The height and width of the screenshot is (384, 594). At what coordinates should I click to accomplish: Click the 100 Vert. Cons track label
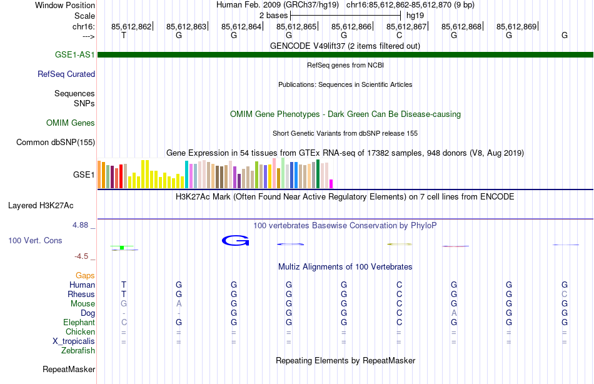click(x=35, y=240)
